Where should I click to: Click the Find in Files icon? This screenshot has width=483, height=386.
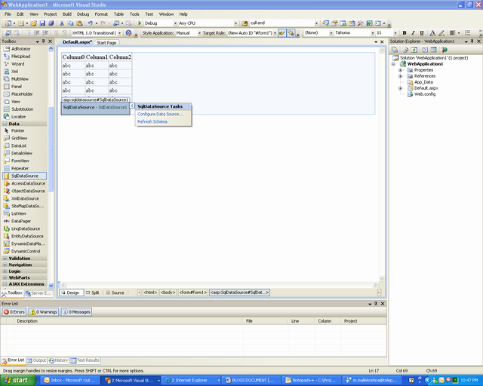pos(245,23)
